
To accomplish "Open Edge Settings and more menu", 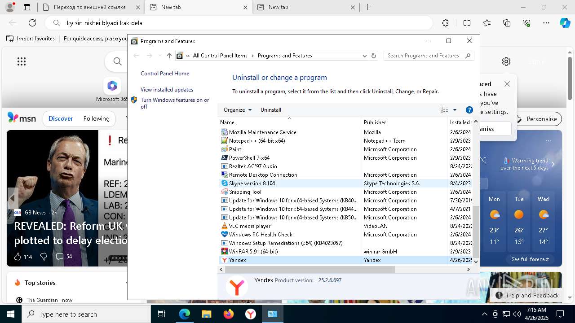I will pyautogui.click(x=546, y=23).
